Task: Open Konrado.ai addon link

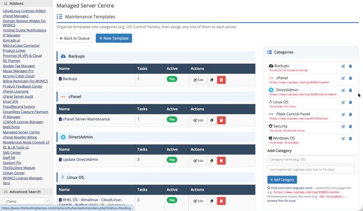Action: pos(11,40)
